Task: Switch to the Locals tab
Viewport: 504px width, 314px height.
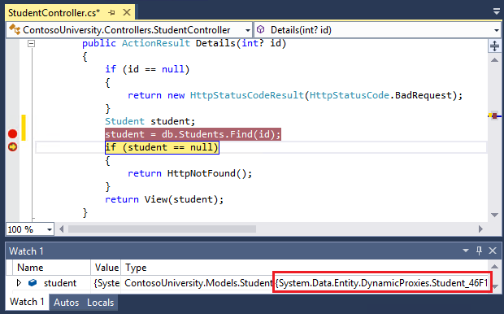Action: [100, 303]
